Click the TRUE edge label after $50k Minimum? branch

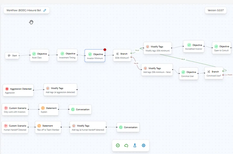tap(137, 50)
